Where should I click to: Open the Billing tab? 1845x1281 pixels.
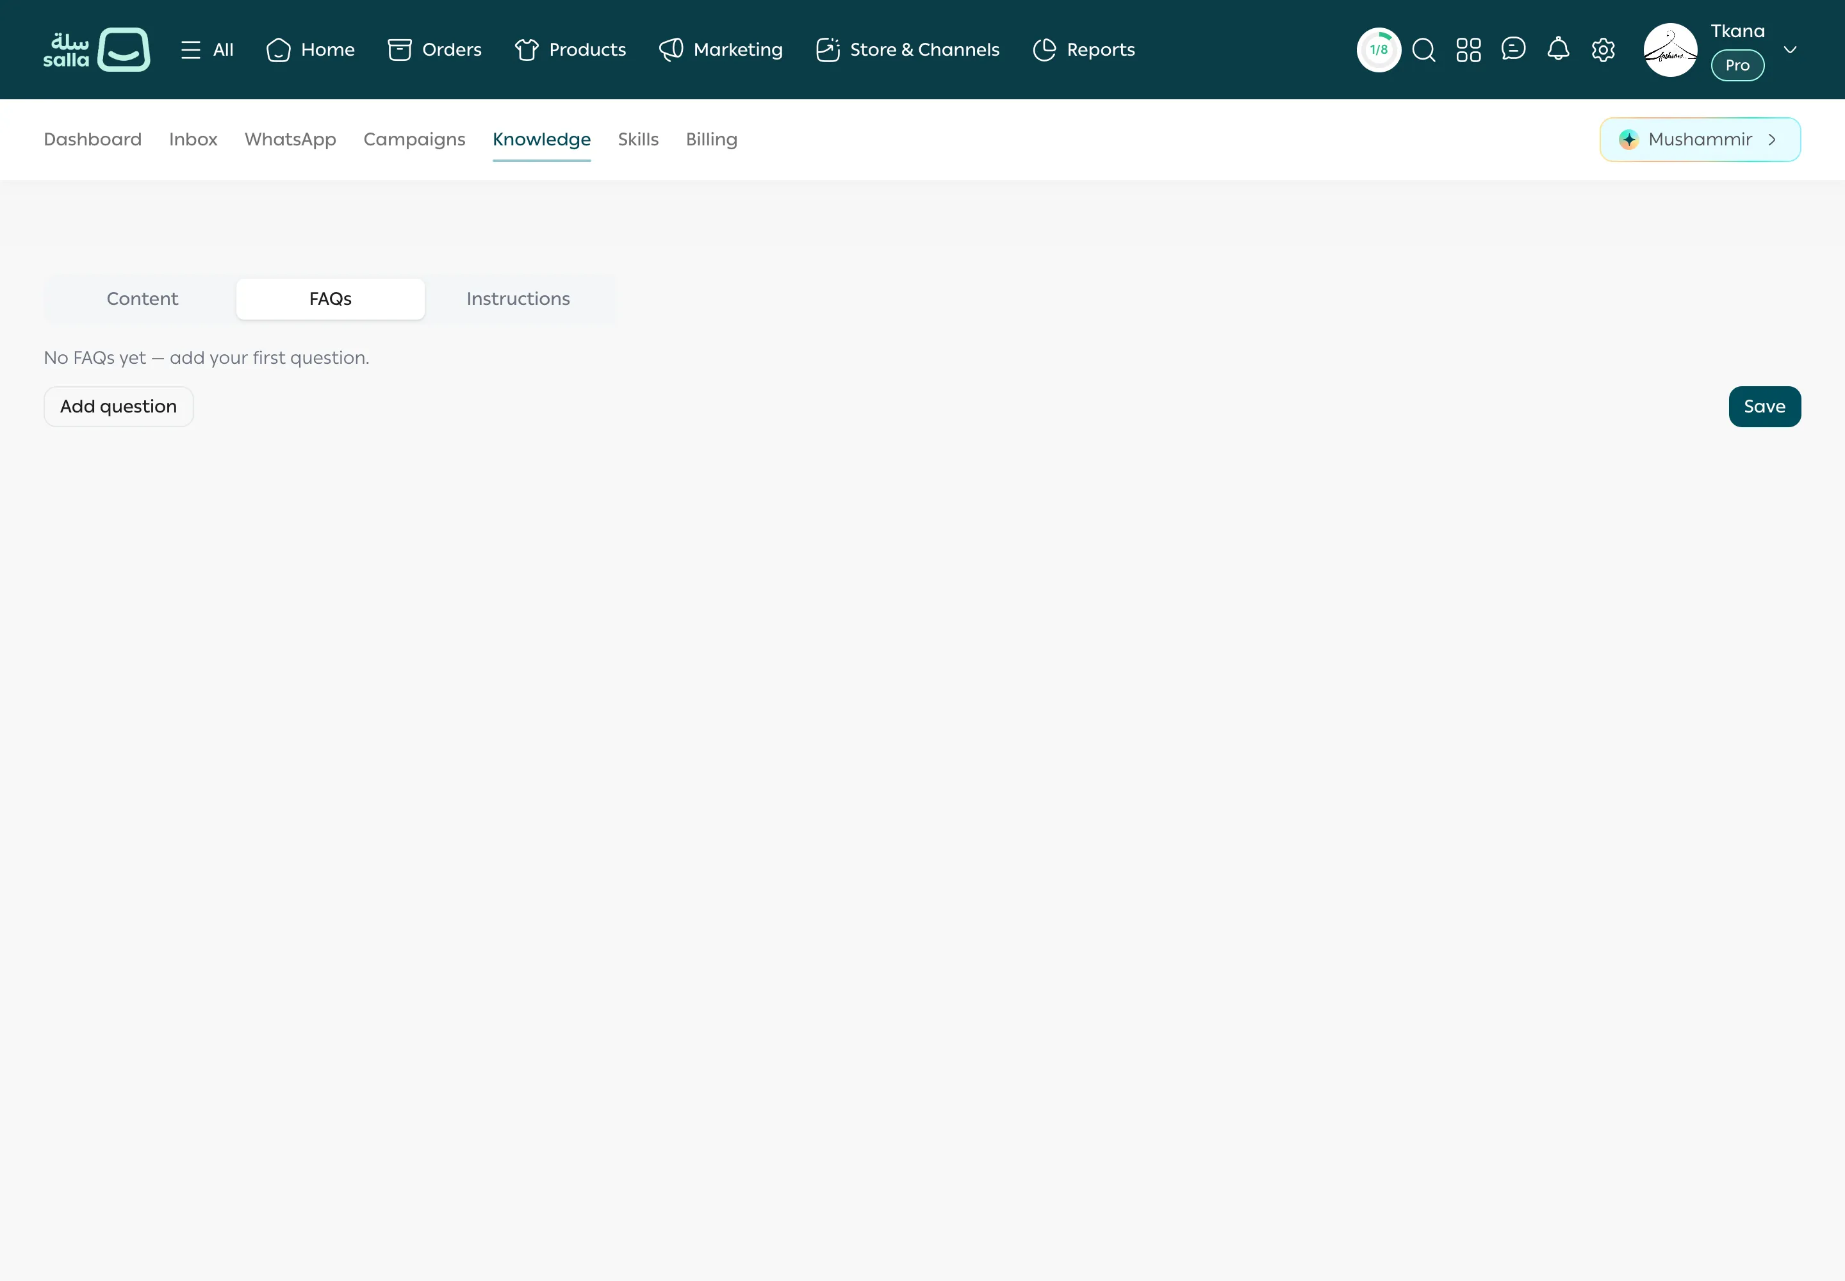coord(711,140)
